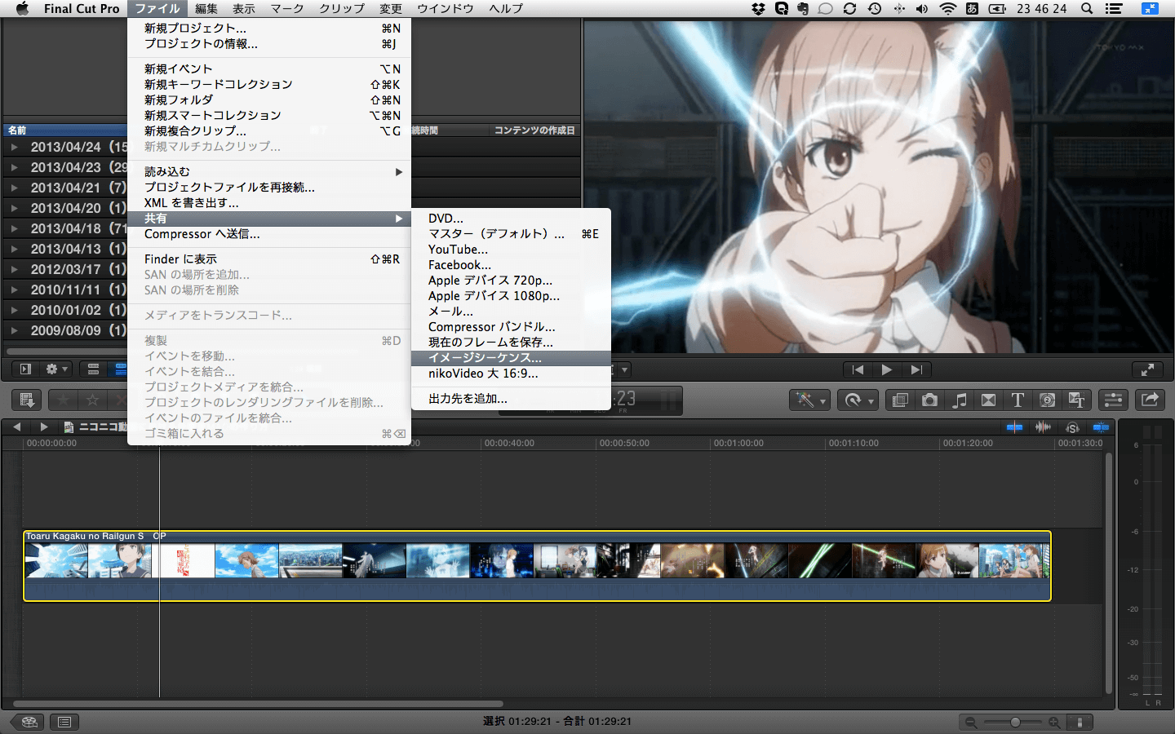Image resolution: width=1175 pixels, height=734 pixels.
Task: Expand the 2013/04/23 event group
Action: 14,167
